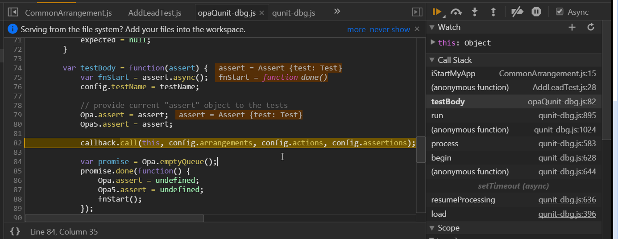
Task: Set breakpoint on line 84 gutter
Action: pos(17,161)
